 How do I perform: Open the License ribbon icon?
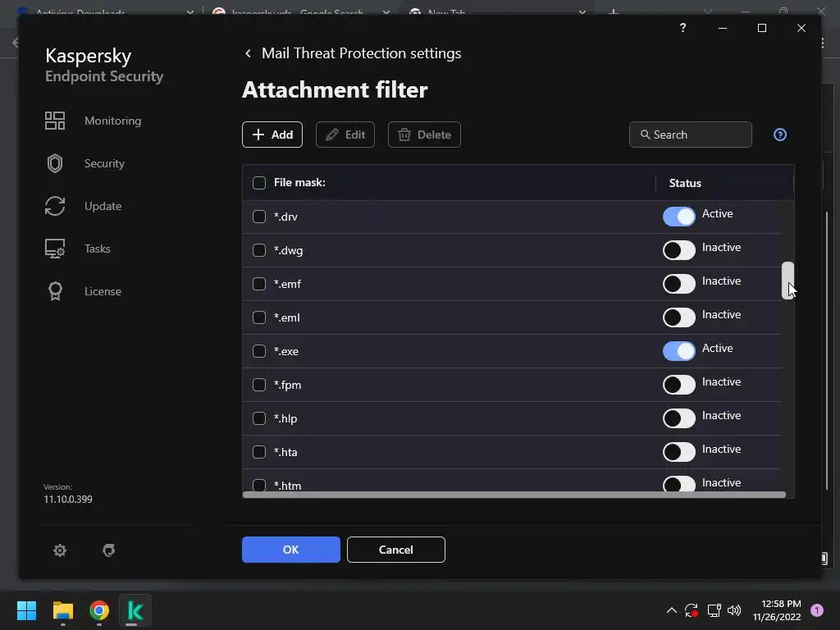pyautogui.click(x=55, y=291)
